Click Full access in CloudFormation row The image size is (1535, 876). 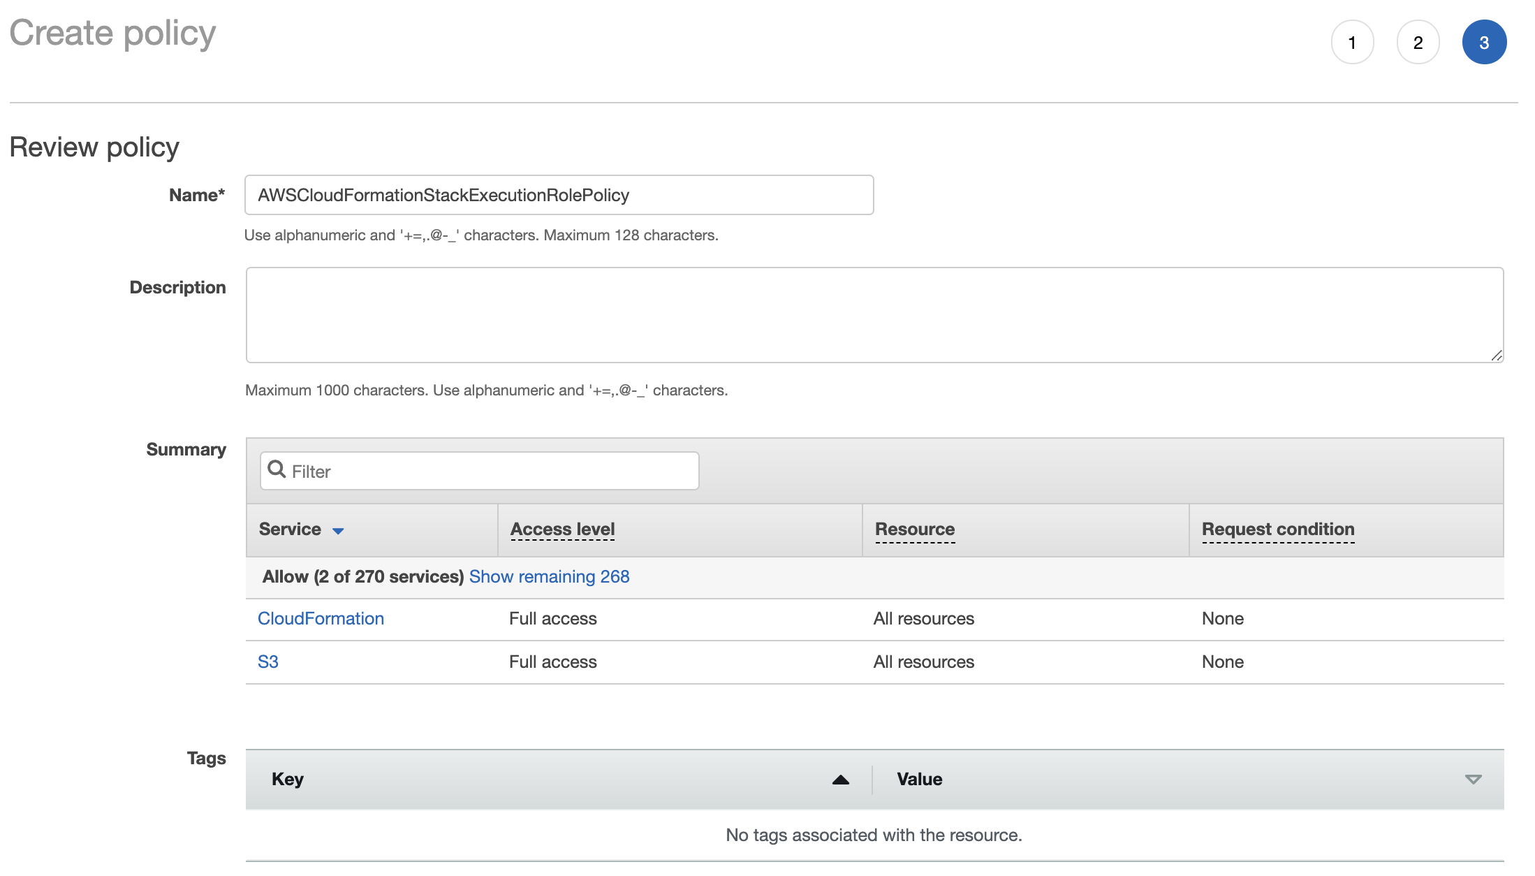pyautogui.click(x=552, y=618)
